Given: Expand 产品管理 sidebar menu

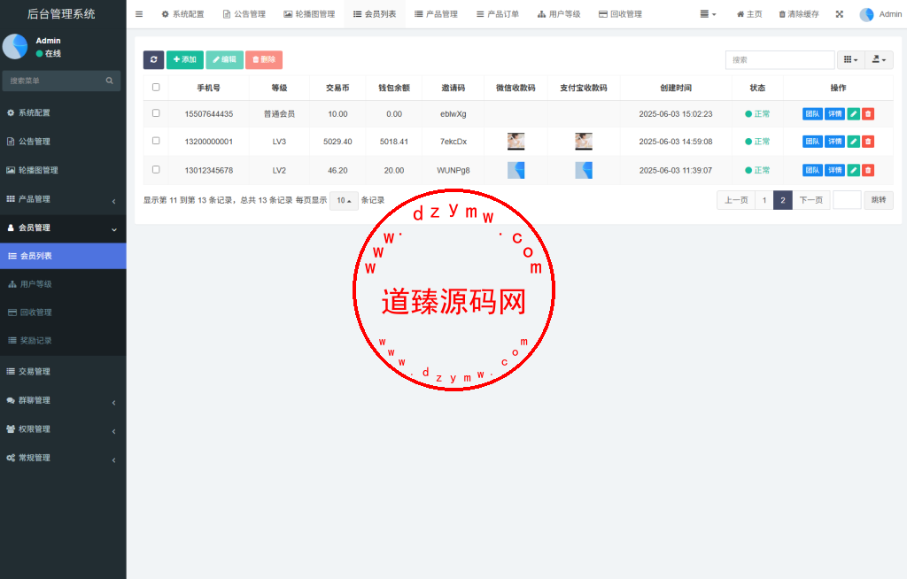Looking at the screenshot, I should coord(63,199).
